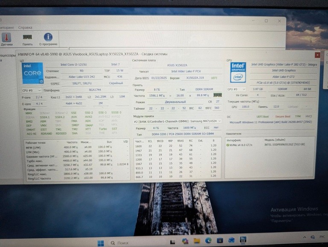The height and width of the screenshot is (247, 328).
Task: Click the UEFI label next to BIOS version
Action: (214, 78)
